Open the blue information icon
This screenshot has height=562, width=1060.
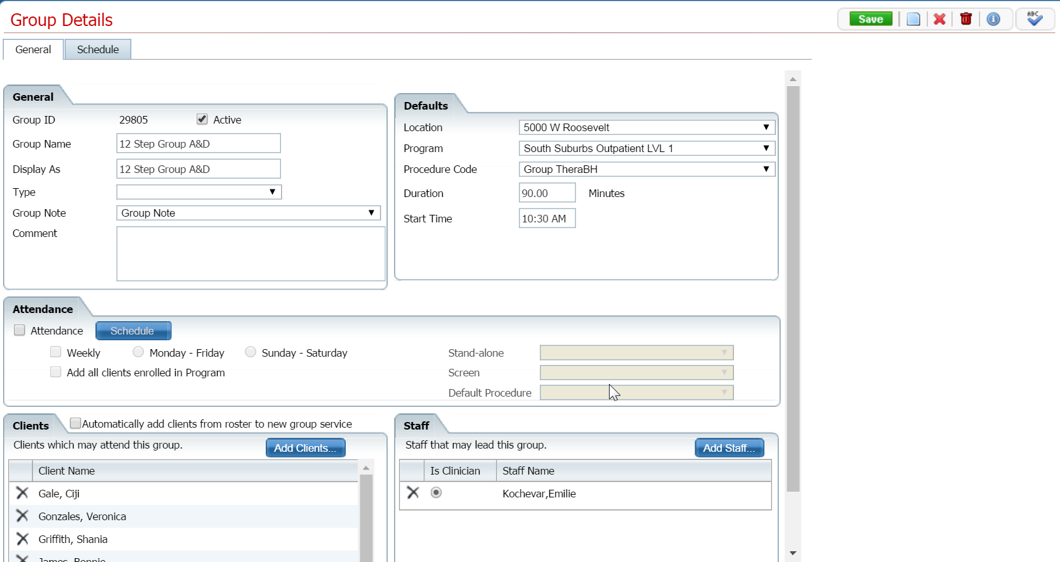(x=993, y=19)
